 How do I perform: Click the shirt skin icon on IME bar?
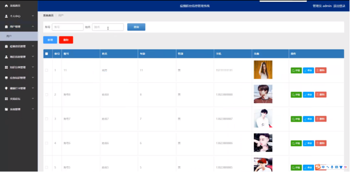pos(341,167)
